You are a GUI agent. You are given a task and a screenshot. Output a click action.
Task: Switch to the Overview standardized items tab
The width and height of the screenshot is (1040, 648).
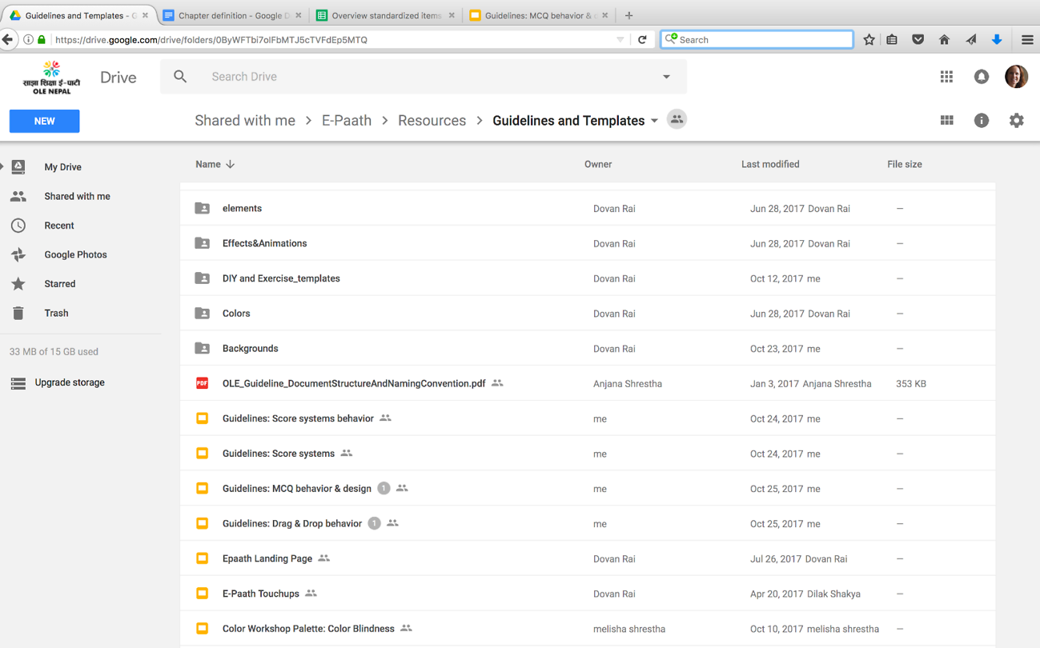point(386,15)
